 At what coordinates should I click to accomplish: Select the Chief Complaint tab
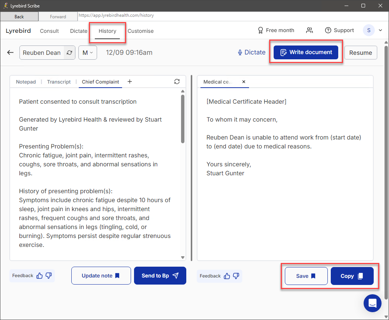(100, 82)
